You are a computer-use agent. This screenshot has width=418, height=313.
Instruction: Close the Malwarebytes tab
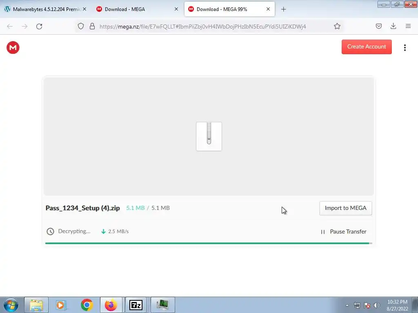point(84,9)
